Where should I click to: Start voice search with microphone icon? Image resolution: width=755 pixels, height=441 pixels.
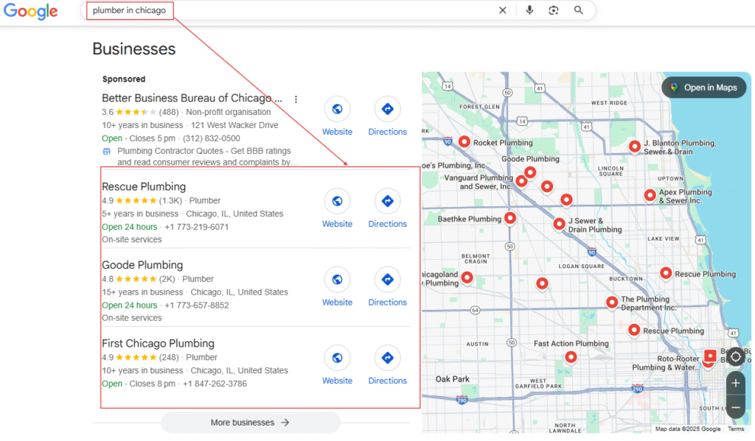click(529, 10)
